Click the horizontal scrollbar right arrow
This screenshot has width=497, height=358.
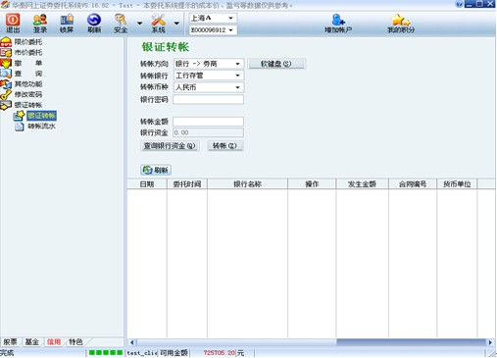490,342
